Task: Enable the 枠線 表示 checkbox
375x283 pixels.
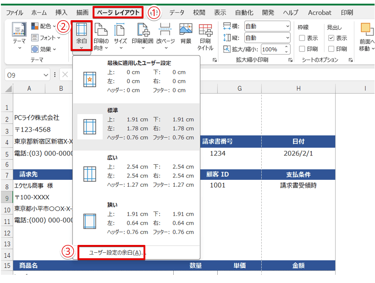Action: [302, 38]
